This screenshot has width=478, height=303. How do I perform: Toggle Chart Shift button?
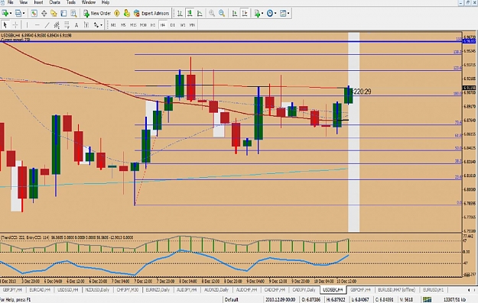click(245, 13)
